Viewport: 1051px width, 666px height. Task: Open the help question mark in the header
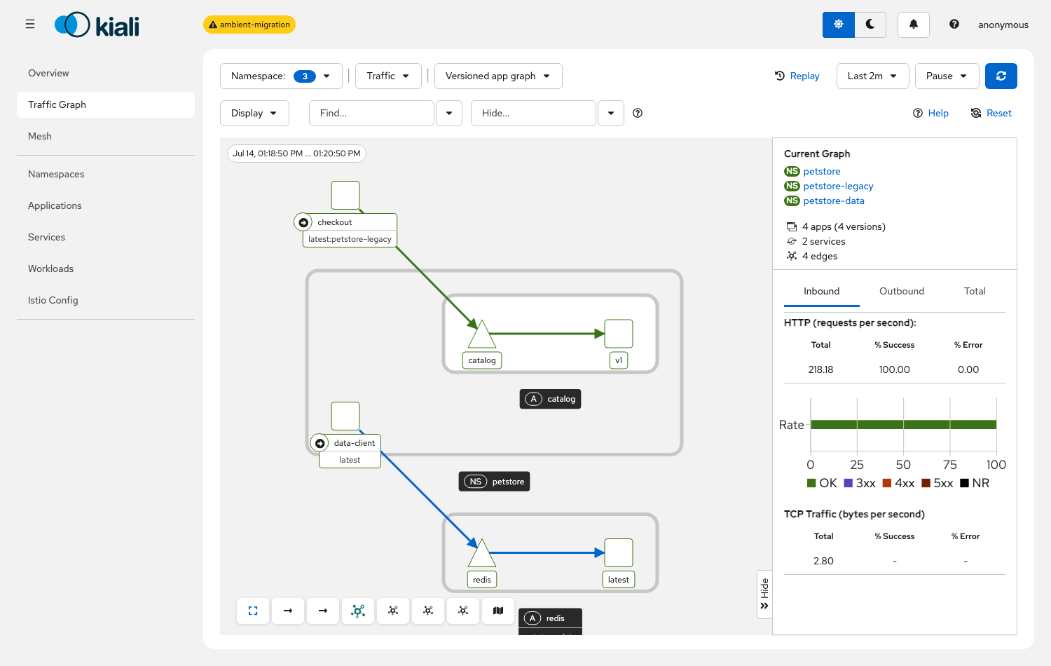(x=954, y=25)
